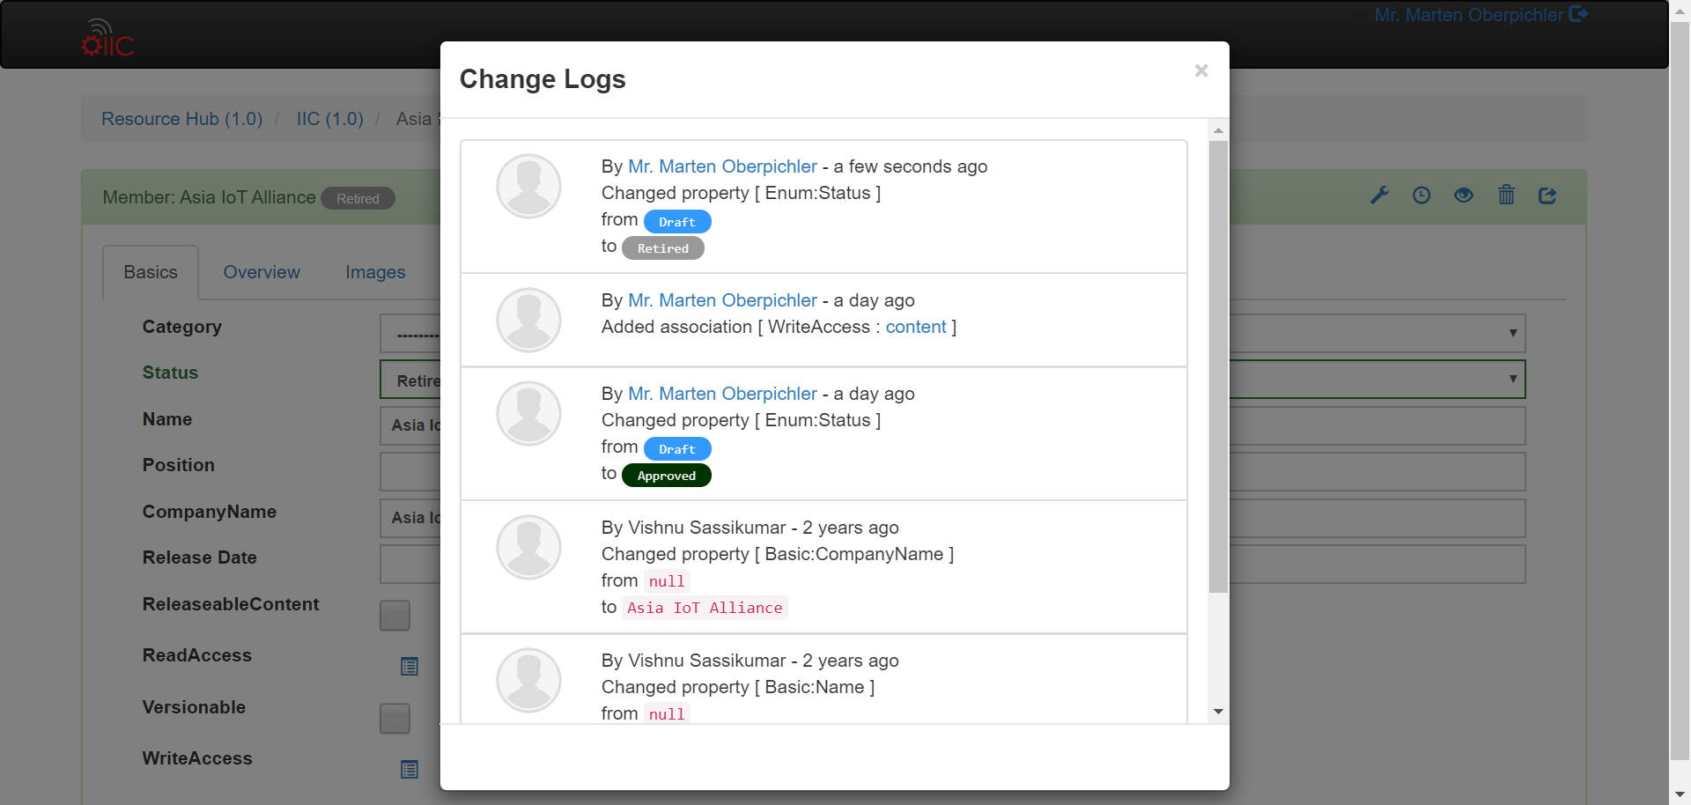Click the Approved status badge
The image size is (1691, 805).
[667, 475]
